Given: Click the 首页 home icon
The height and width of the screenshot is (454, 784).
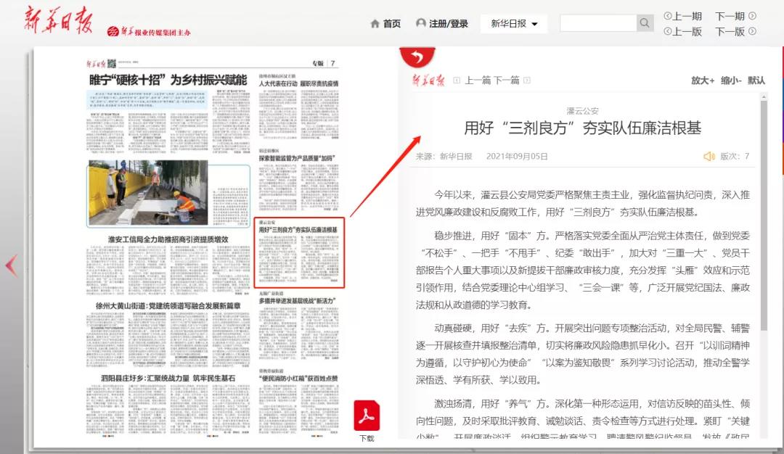Looking at the screenshot, I should tap(375, 23).
